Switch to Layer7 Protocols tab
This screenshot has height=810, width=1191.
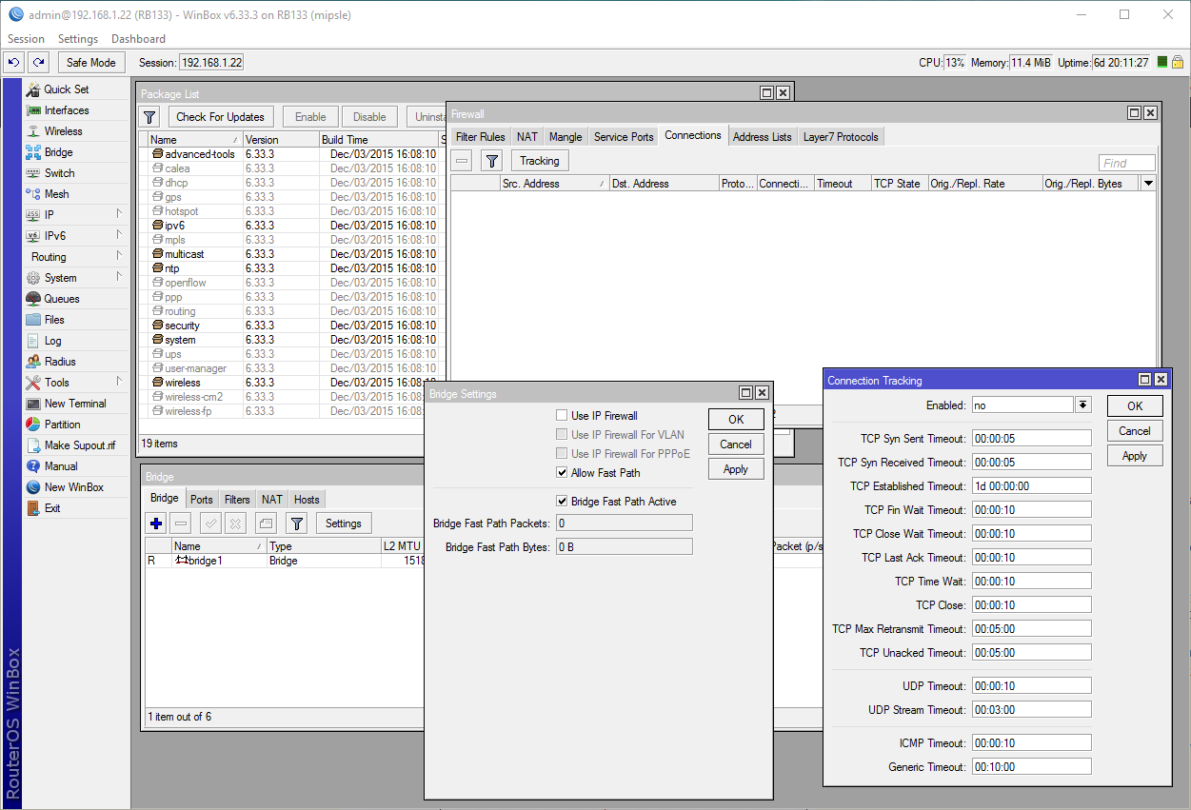tap(841, 137)
